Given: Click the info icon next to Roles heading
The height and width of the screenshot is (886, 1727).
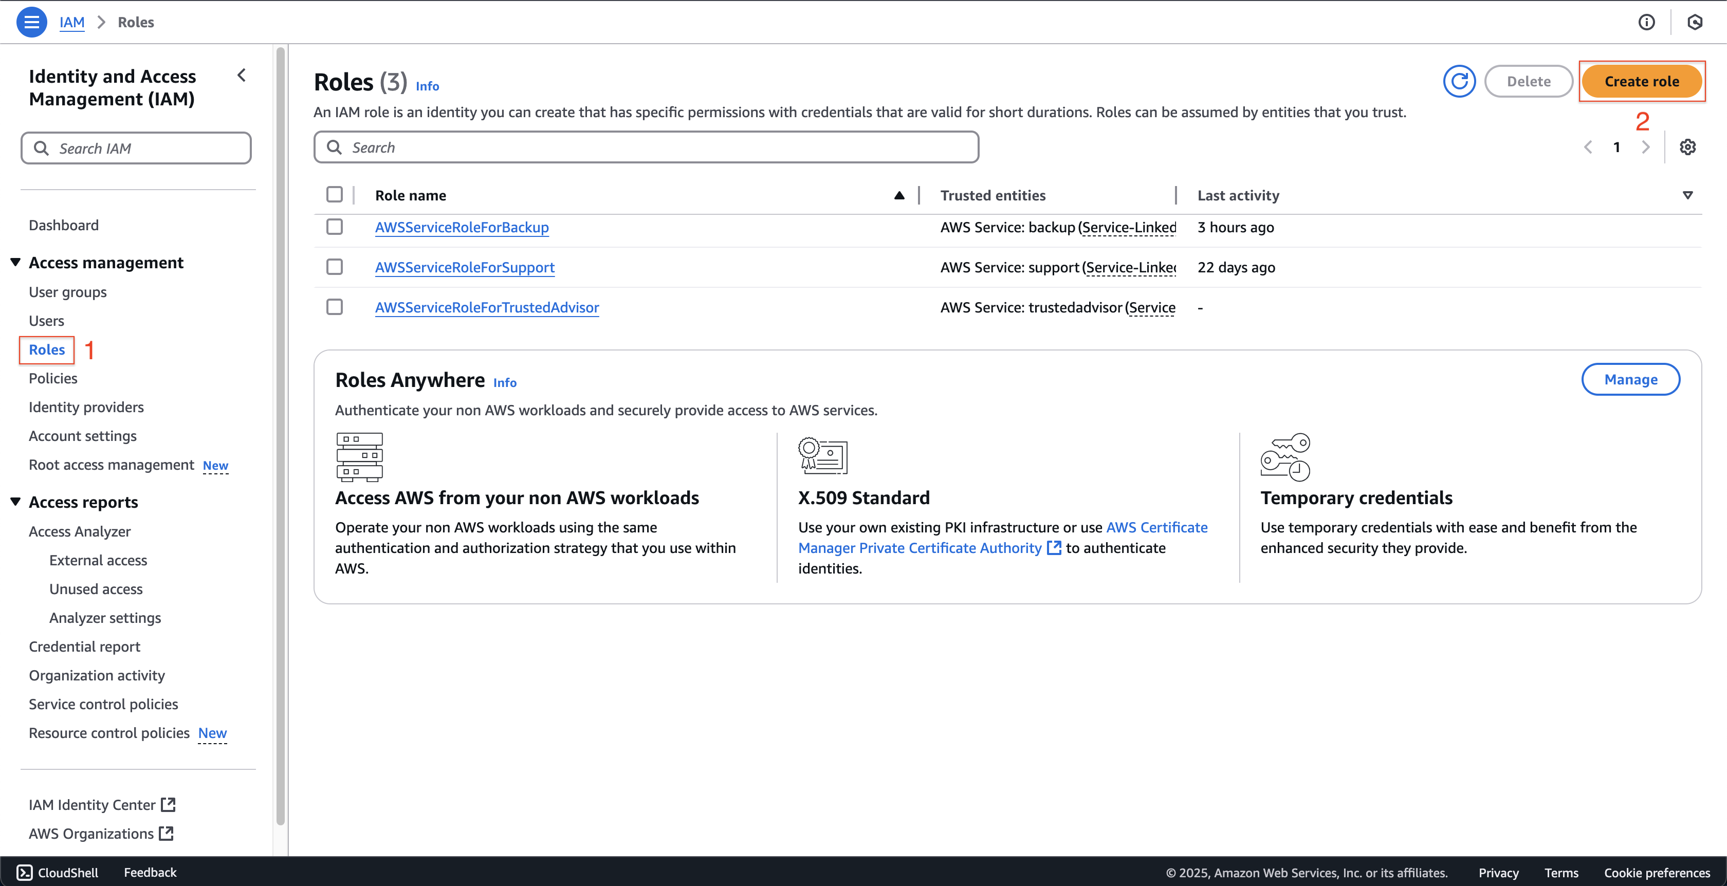Looking at the screenshot, I should click(427, 85).
